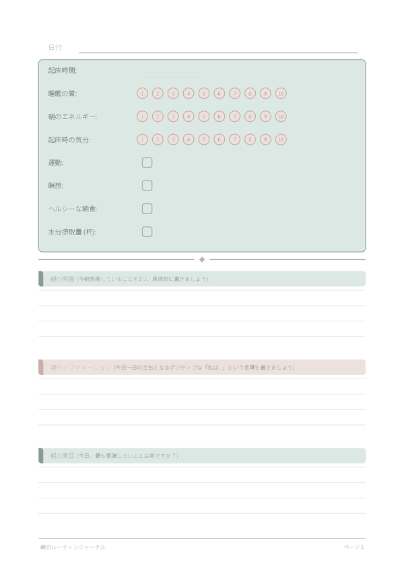Image resolution: width=404 pixels, height=571 pixels.
Task: Choose 10 for 朝のエネルギー
Action: pyautogui.click(x=281, y=116)
